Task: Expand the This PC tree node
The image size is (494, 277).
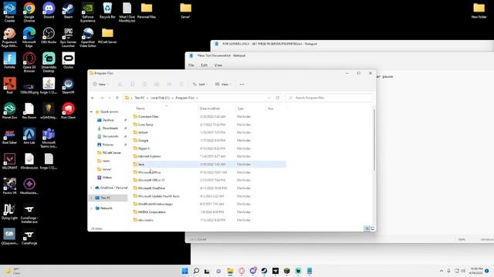Action: pyautogui.click(x=91, y=198)
